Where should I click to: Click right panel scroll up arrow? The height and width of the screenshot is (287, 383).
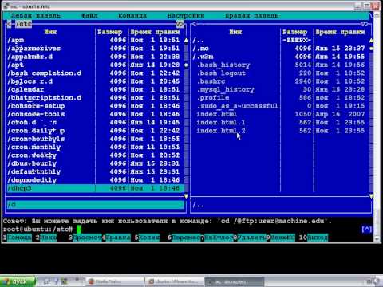pyautogui.click(x=371, y=41)
